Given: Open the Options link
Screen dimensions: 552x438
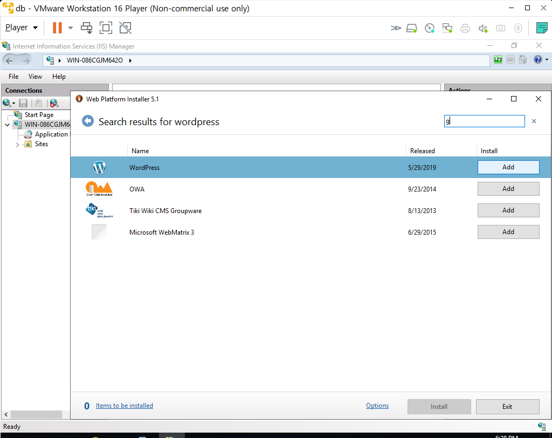Looking at the screenshot, I should [377, 406].
